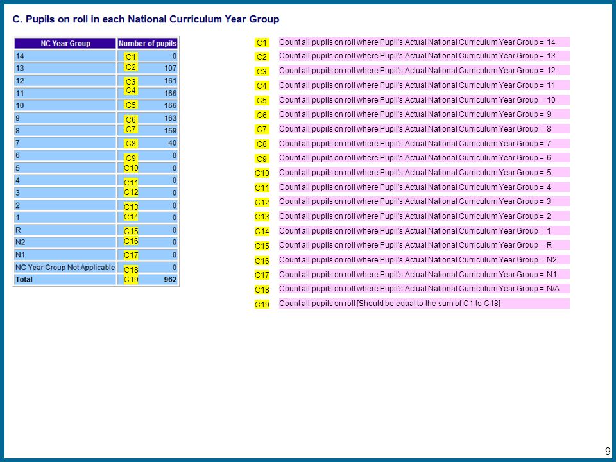Click the C10 marker in the table

[x=131, y=168]
